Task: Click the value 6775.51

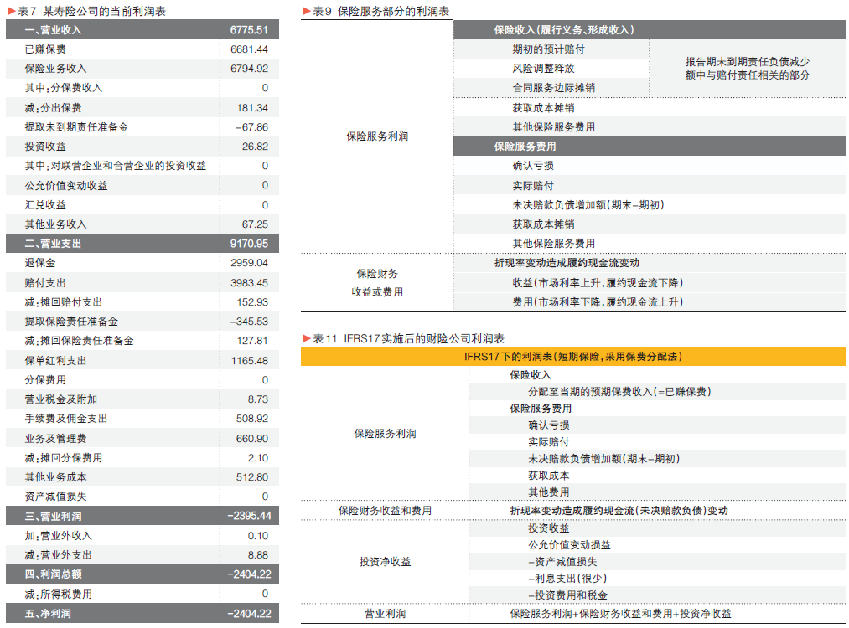Action: coord(249,30)
